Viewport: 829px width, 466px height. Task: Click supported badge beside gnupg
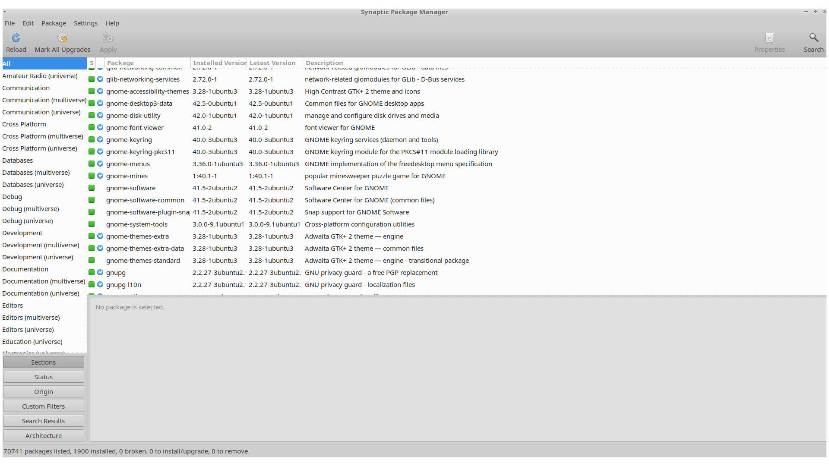[x=100, y=273]
